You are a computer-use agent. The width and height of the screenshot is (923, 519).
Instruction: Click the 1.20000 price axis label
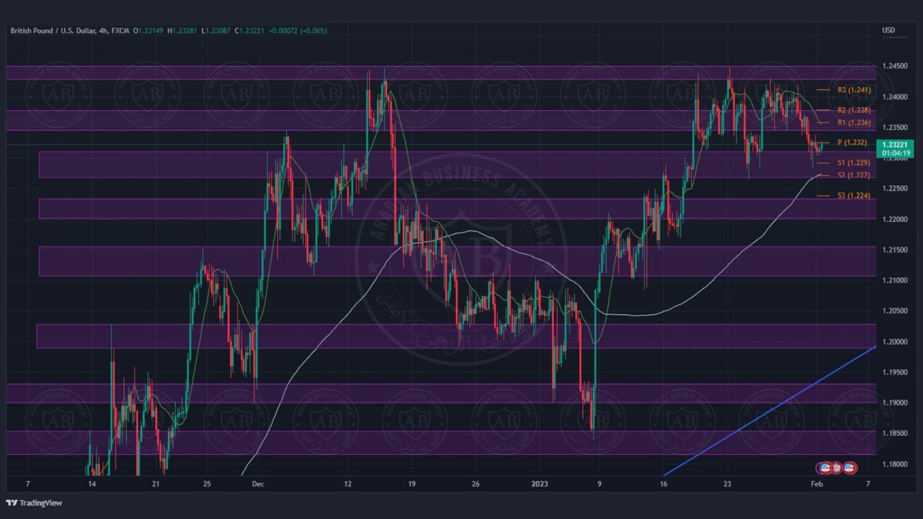tap(895, 341)
